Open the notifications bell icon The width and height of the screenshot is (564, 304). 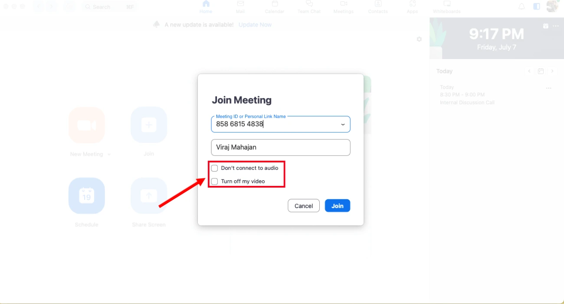tap(522, 7)
